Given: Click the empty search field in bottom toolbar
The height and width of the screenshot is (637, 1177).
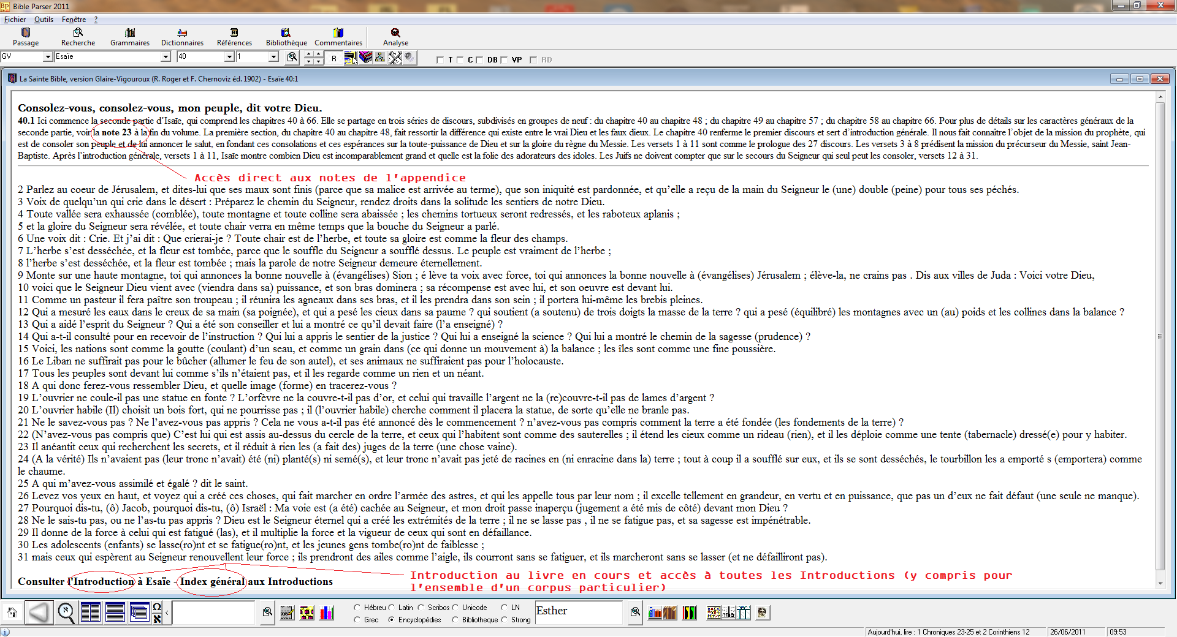Looking at the screenshot, I should coord(213,612).
